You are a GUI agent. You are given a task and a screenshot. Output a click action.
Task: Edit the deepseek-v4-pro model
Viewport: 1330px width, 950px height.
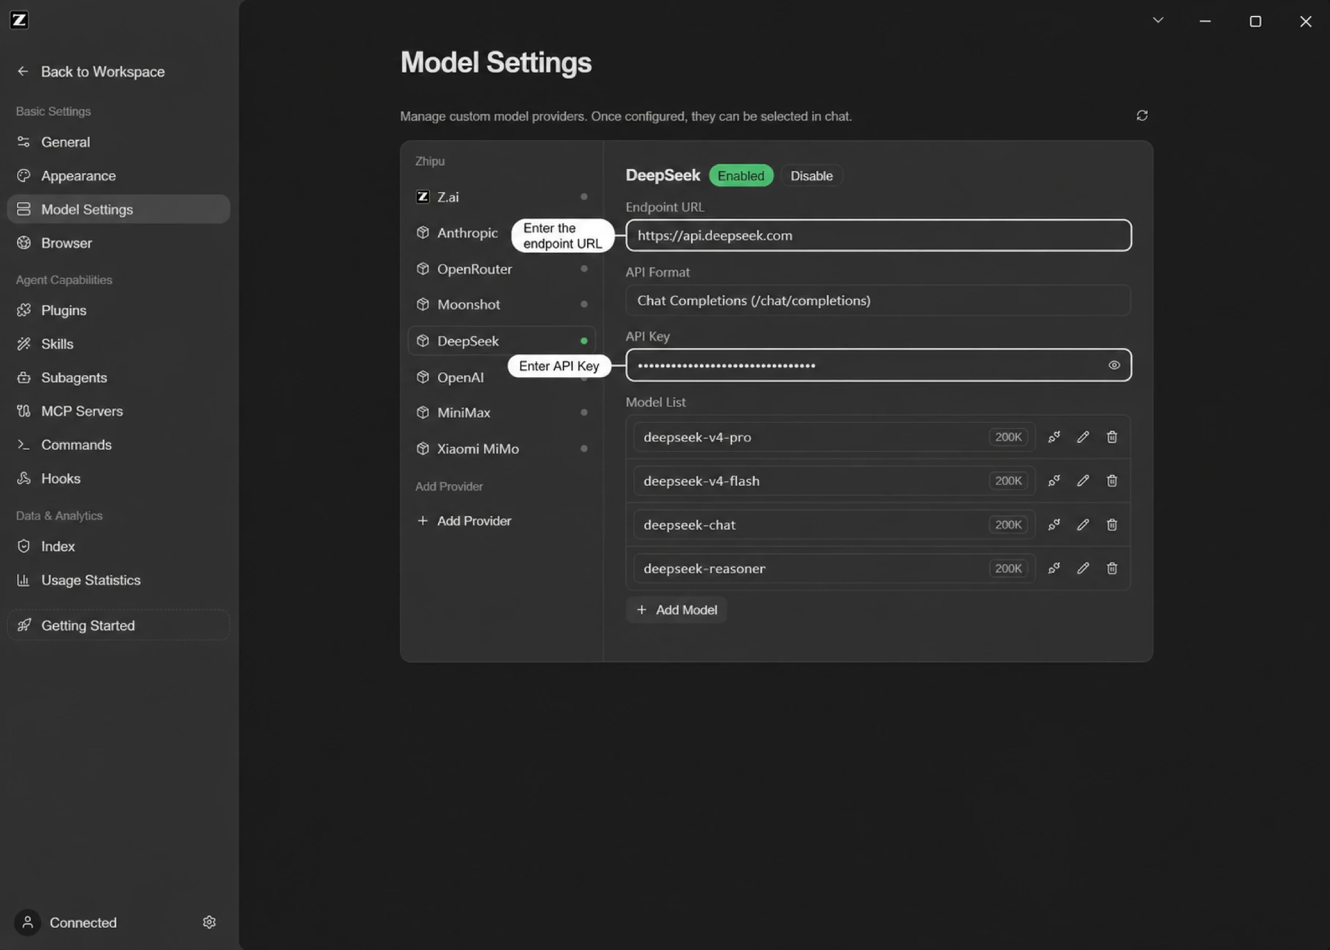[x=1083, y=437]
